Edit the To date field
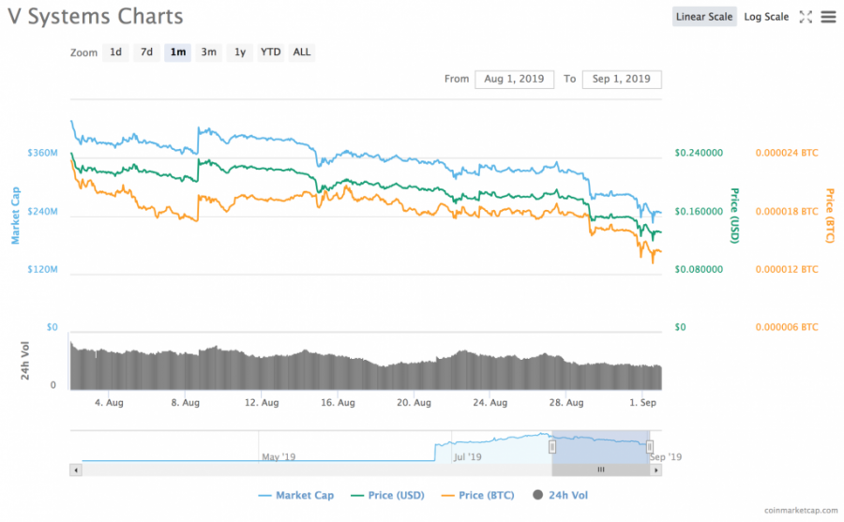Viewport: 844px width, 522px height. click(622, 79)
